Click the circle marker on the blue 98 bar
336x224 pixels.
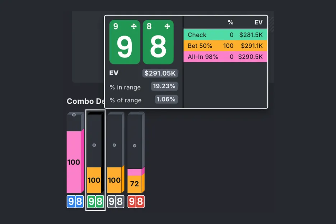(x=74, y=115)
